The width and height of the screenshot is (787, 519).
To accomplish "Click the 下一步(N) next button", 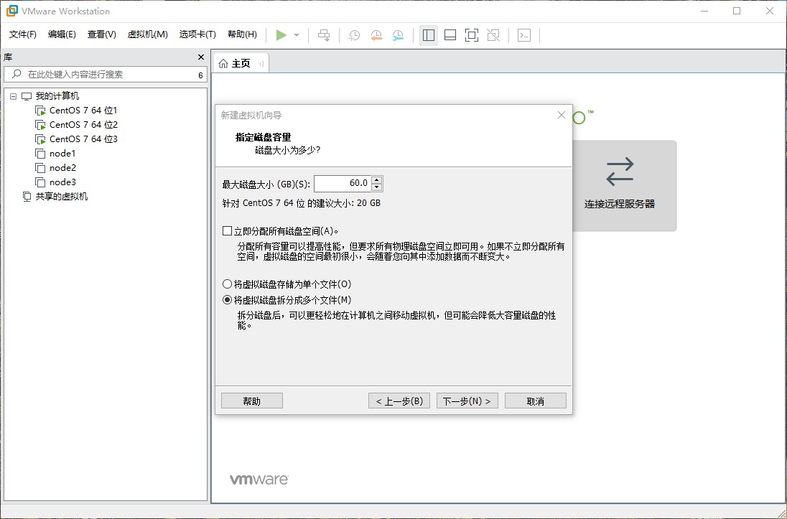I will pos(467,401).
